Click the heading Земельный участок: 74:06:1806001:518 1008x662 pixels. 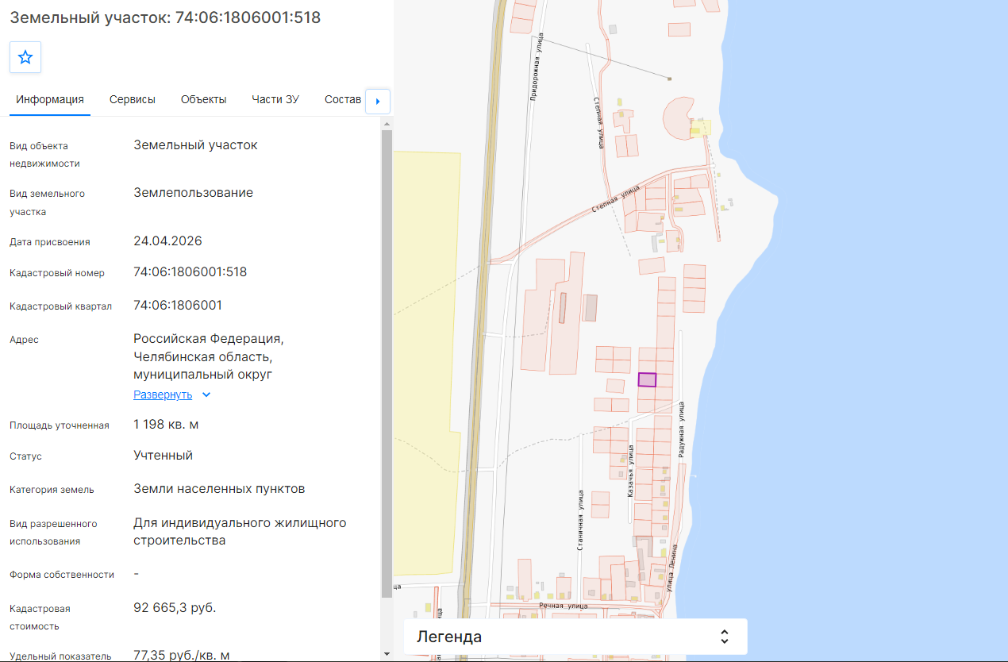coord(165,17)
